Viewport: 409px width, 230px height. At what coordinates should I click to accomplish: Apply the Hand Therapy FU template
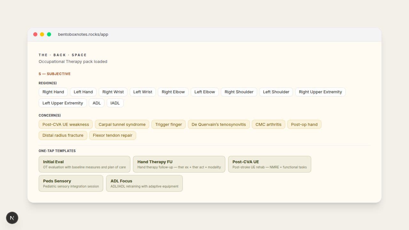click(x=179, y=164)
